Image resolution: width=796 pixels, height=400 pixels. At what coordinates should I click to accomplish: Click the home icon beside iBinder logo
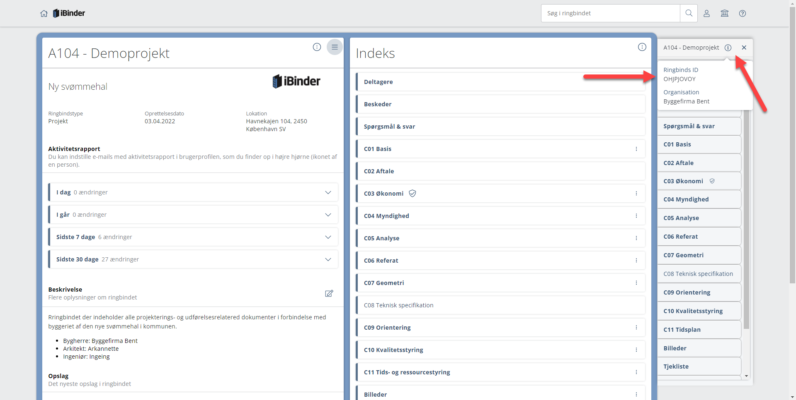click(x=44, y=13)
